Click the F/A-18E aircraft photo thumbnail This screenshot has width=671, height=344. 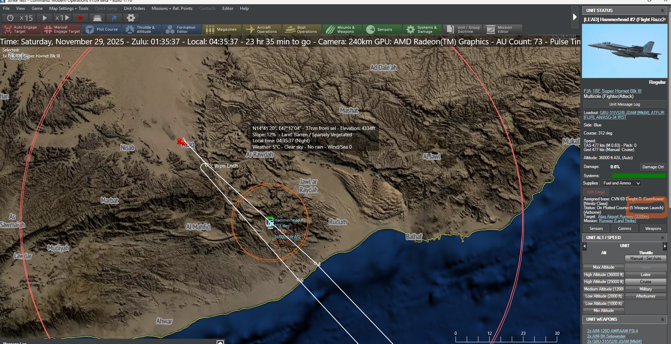(x=625, y=51)
